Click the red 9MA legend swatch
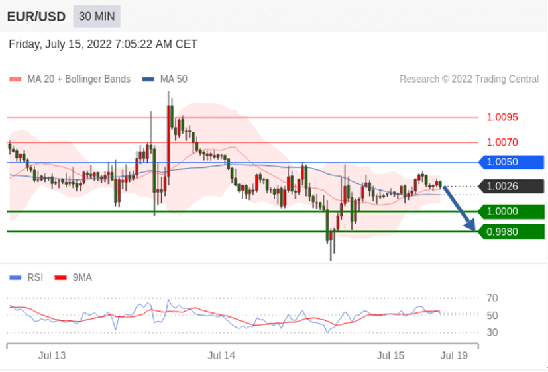 [61, 278]
